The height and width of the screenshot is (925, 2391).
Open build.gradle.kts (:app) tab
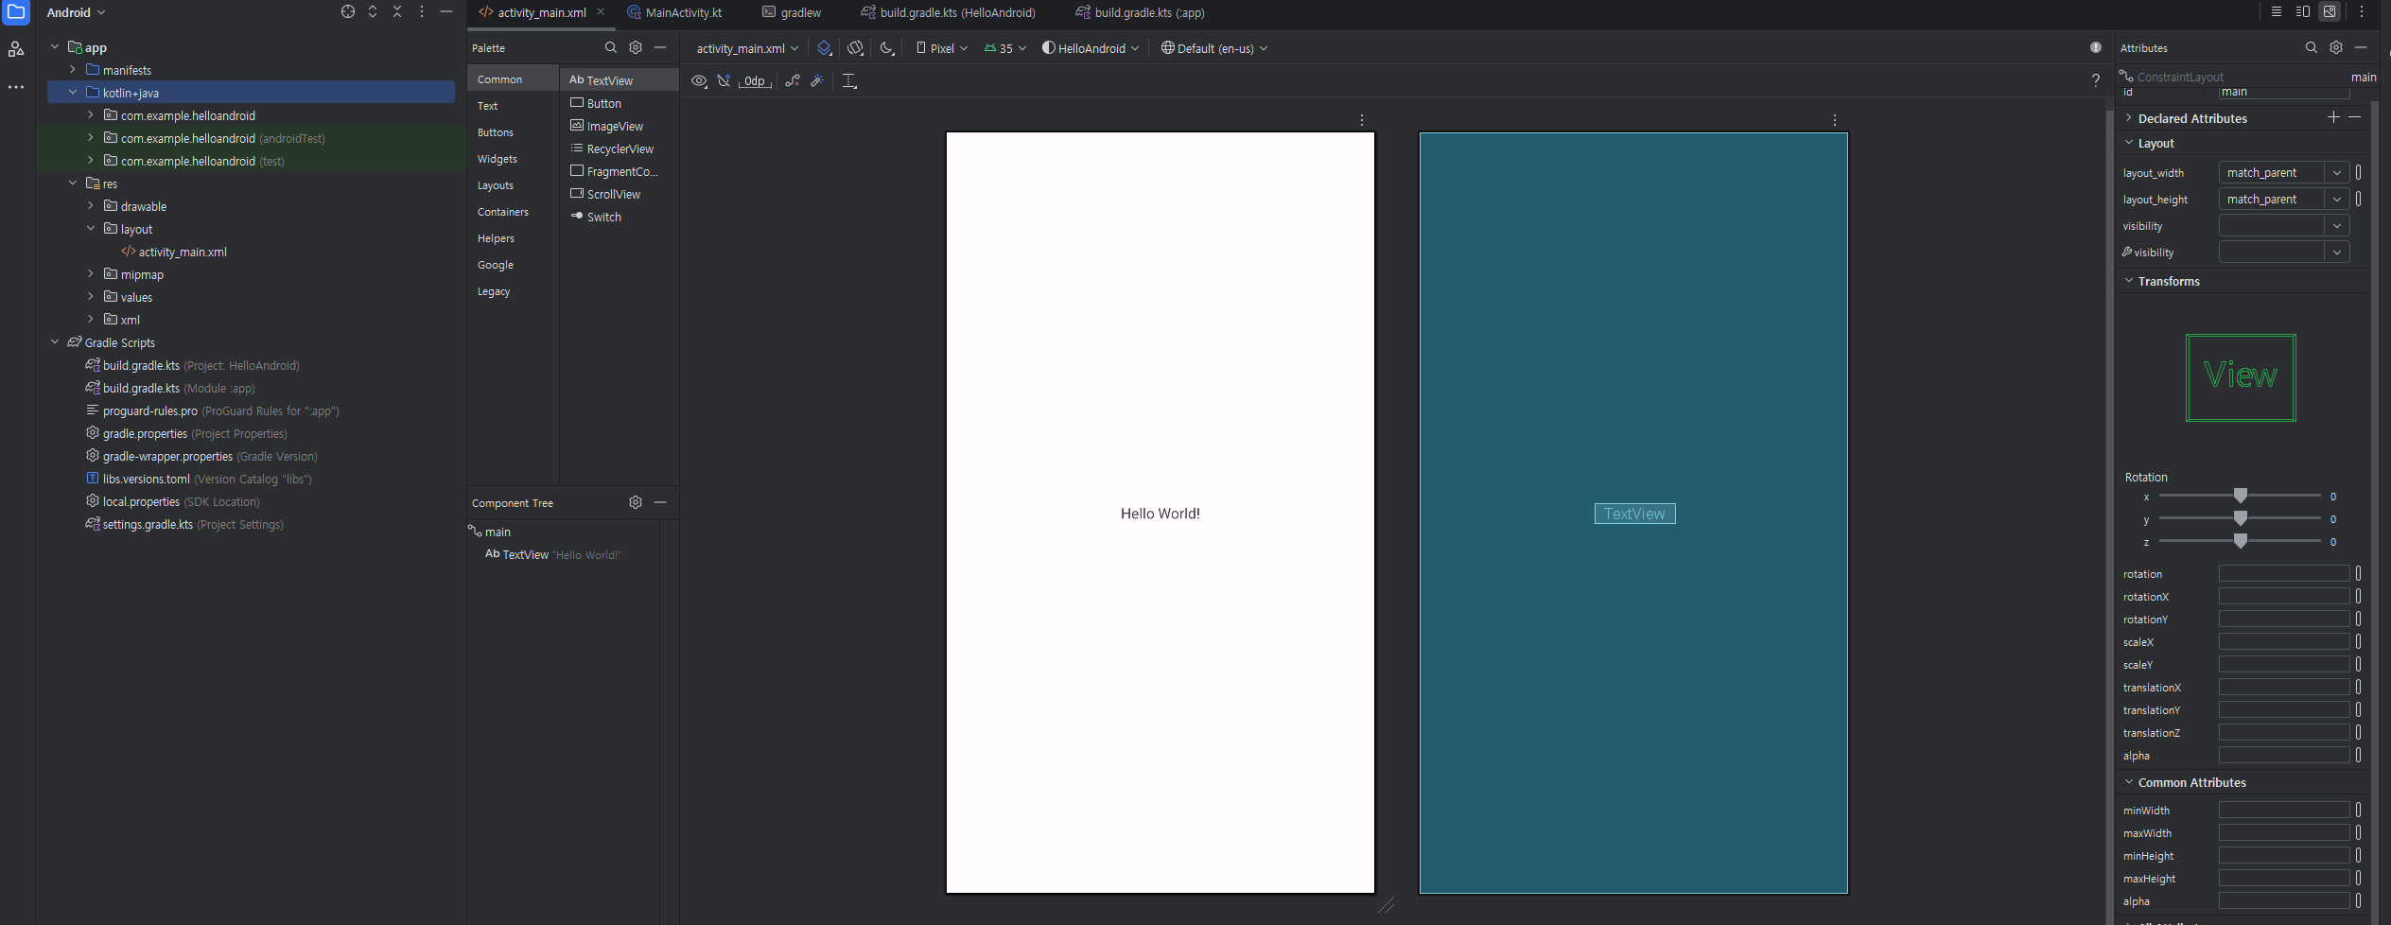[x=1140, y=12]
